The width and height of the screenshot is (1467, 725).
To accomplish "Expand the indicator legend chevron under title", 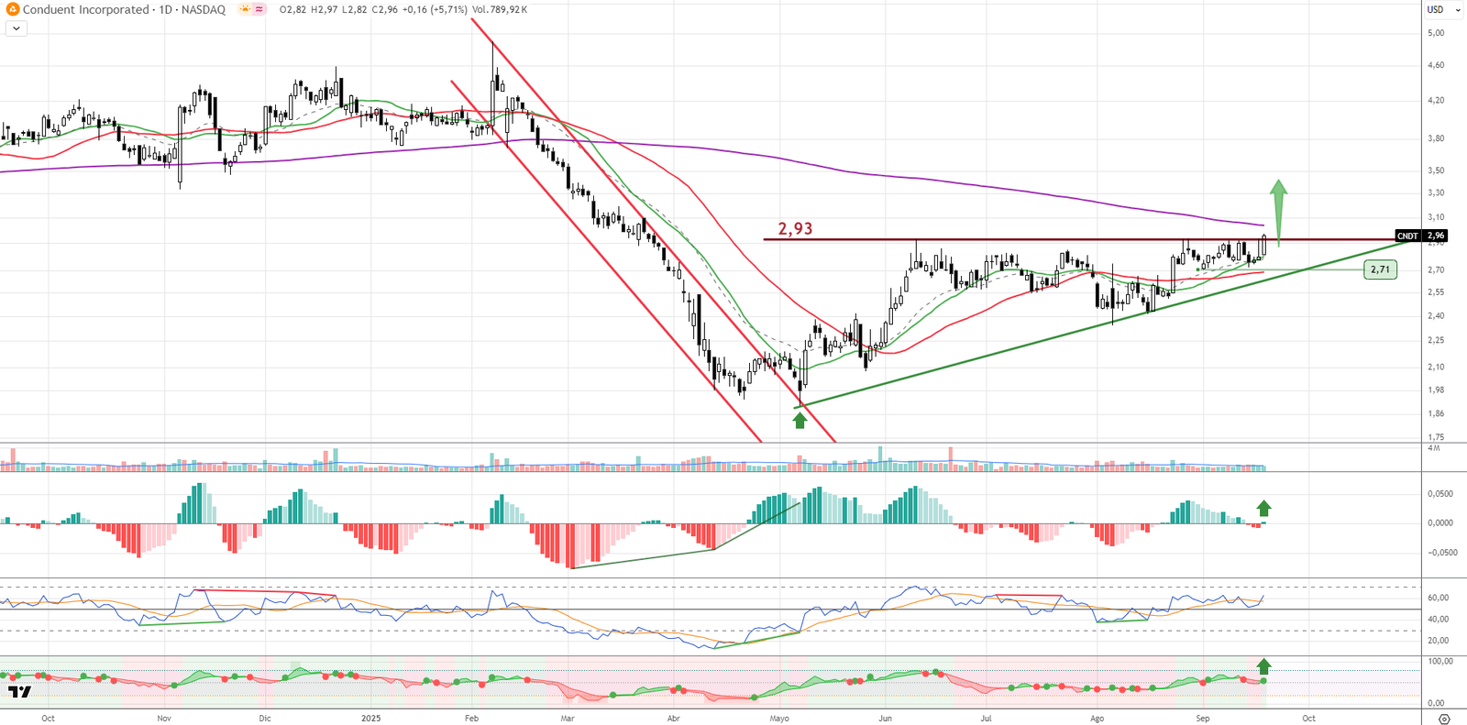I will 17,28.
